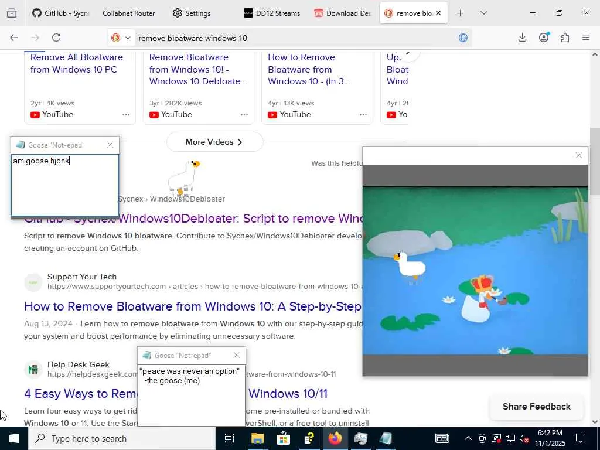This screenshot has height=450, width=600.
Task: Click the Support Your Tech site name
Action: click(82, 277)
